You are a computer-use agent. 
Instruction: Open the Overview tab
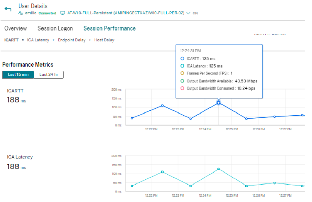pos(15,28)
